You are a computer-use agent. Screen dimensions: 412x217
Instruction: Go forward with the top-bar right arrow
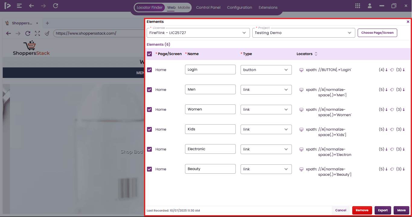(43, 6)
